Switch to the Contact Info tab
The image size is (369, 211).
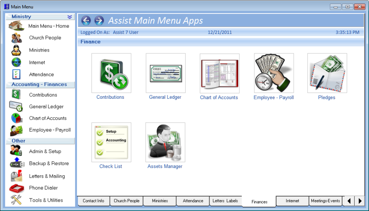[x=93, y=201]
